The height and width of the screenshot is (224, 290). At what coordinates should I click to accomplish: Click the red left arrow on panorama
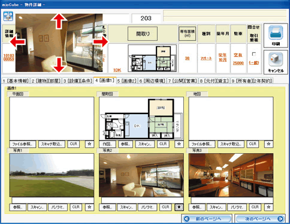click(x=18, y=42)
